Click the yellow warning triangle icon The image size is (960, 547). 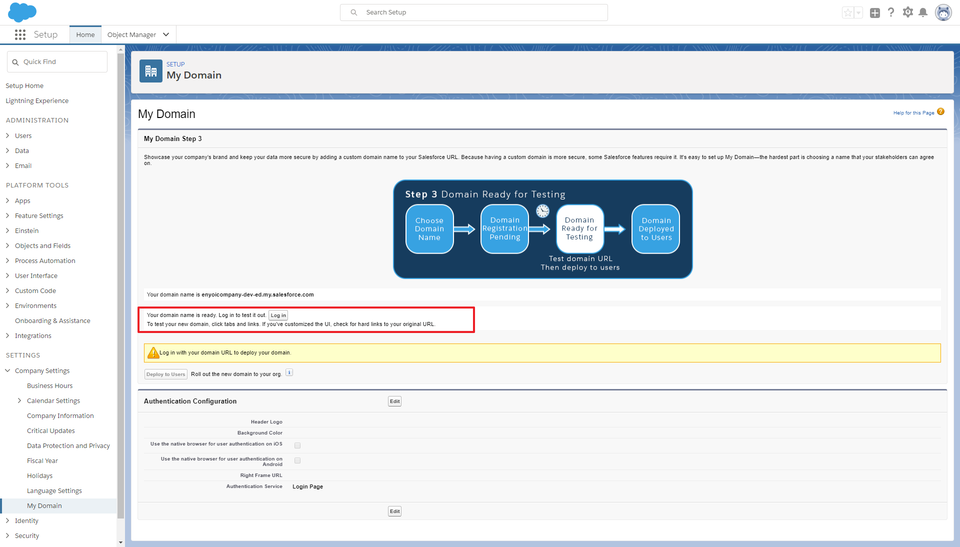click(x=153, y=352)
